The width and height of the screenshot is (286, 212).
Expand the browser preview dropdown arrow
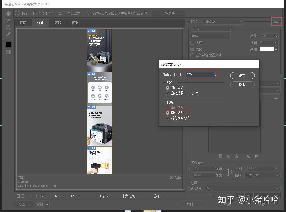point(47,204)
